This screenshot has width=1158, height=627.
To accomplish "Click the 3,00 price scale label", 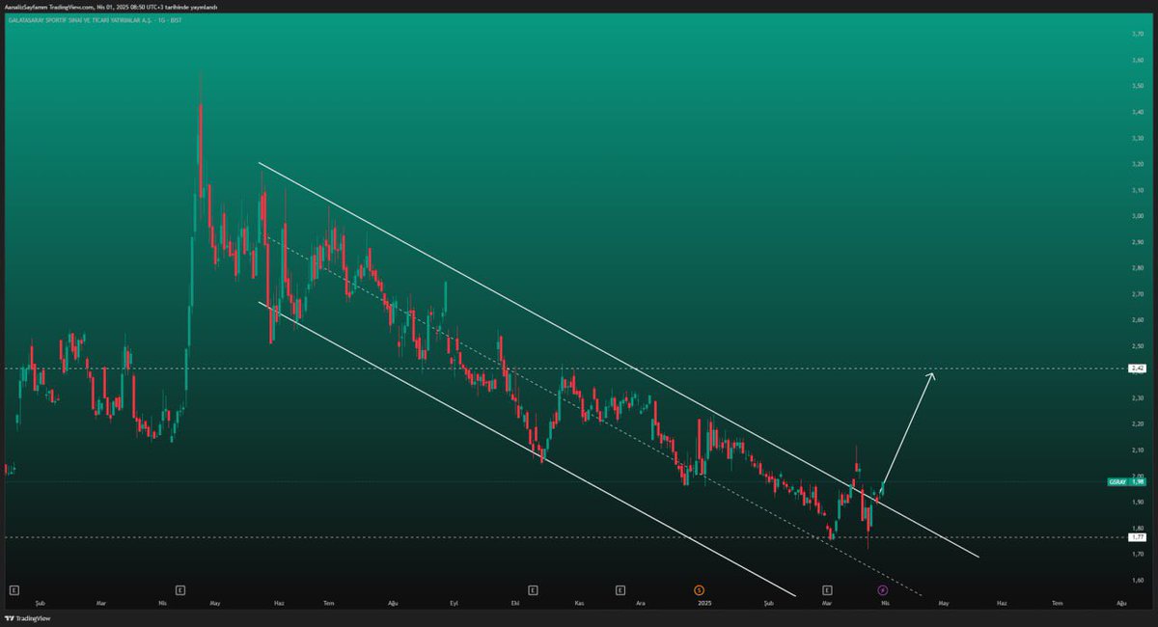I will tap(1138, 216).
